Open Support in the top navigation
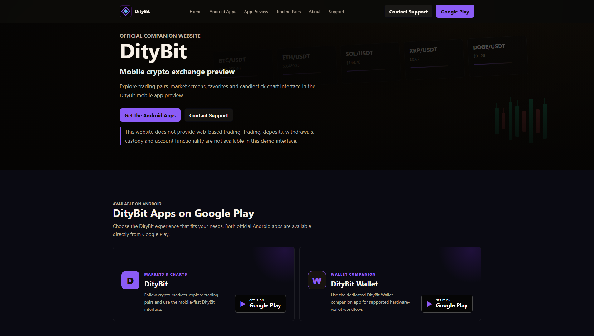The image size is (594, 336). pyautogui.click(x=337, y=12)
